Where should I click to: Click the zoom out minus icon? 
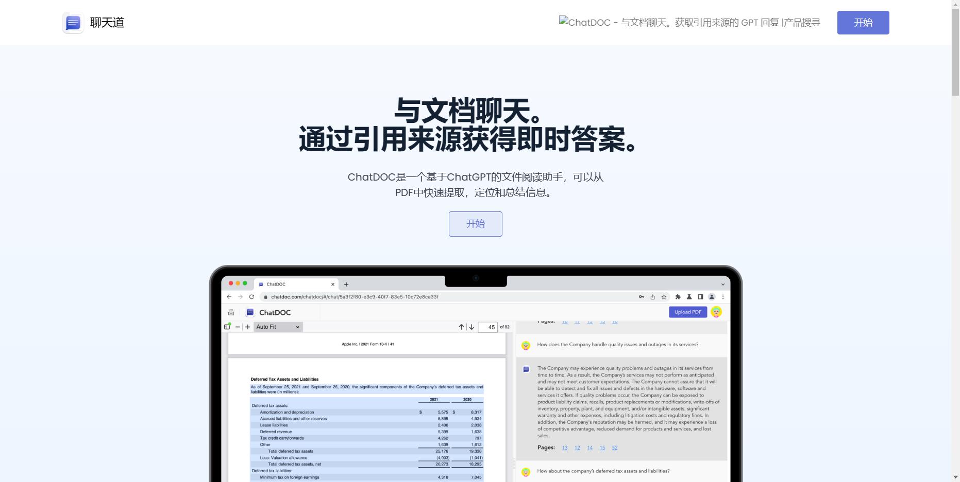(x=238, y=327)
